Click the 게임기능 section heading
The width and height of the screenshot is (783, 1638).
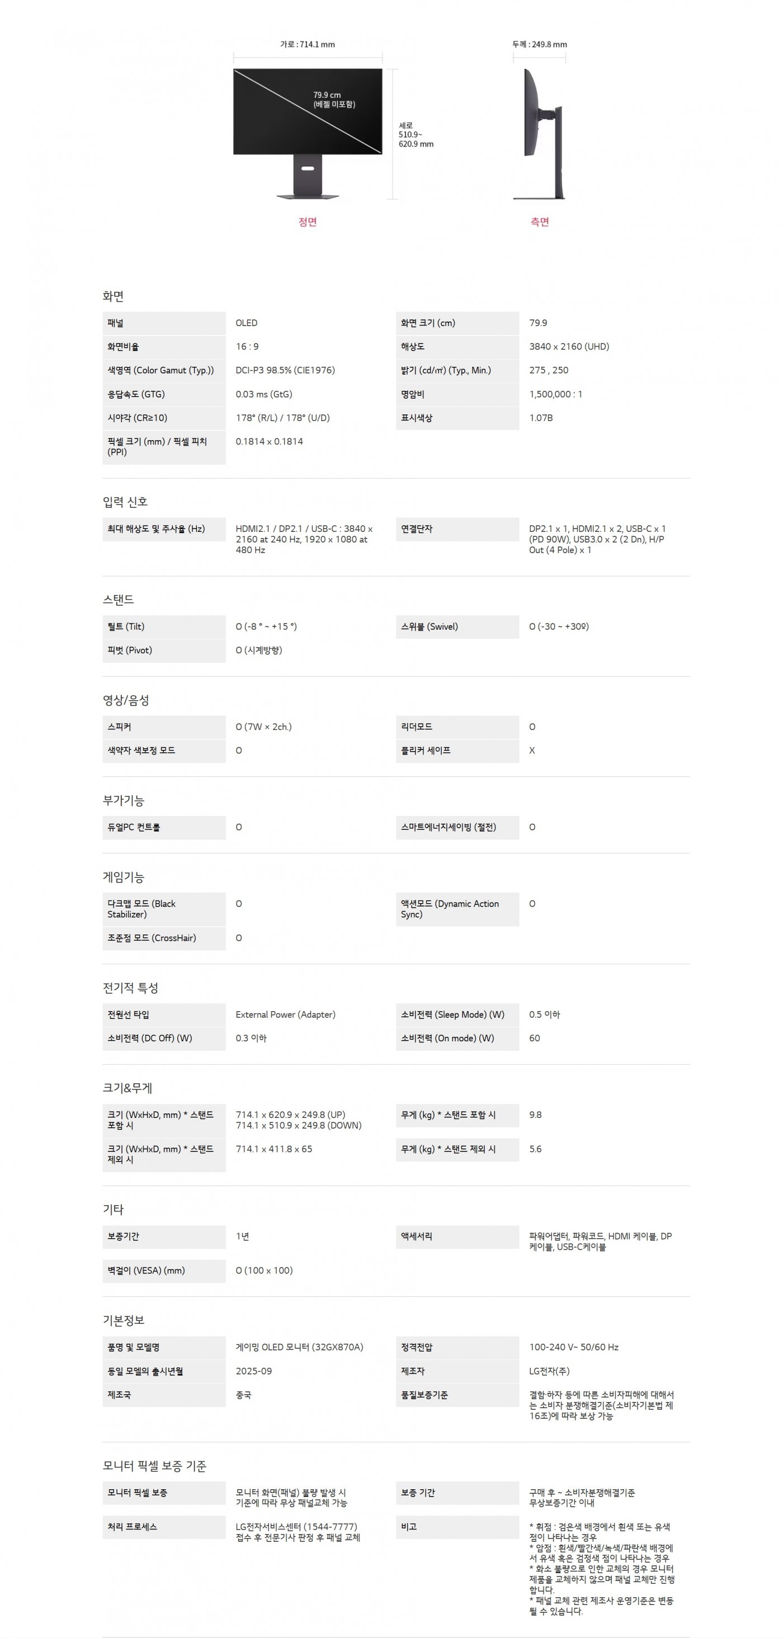click(124, 877)
